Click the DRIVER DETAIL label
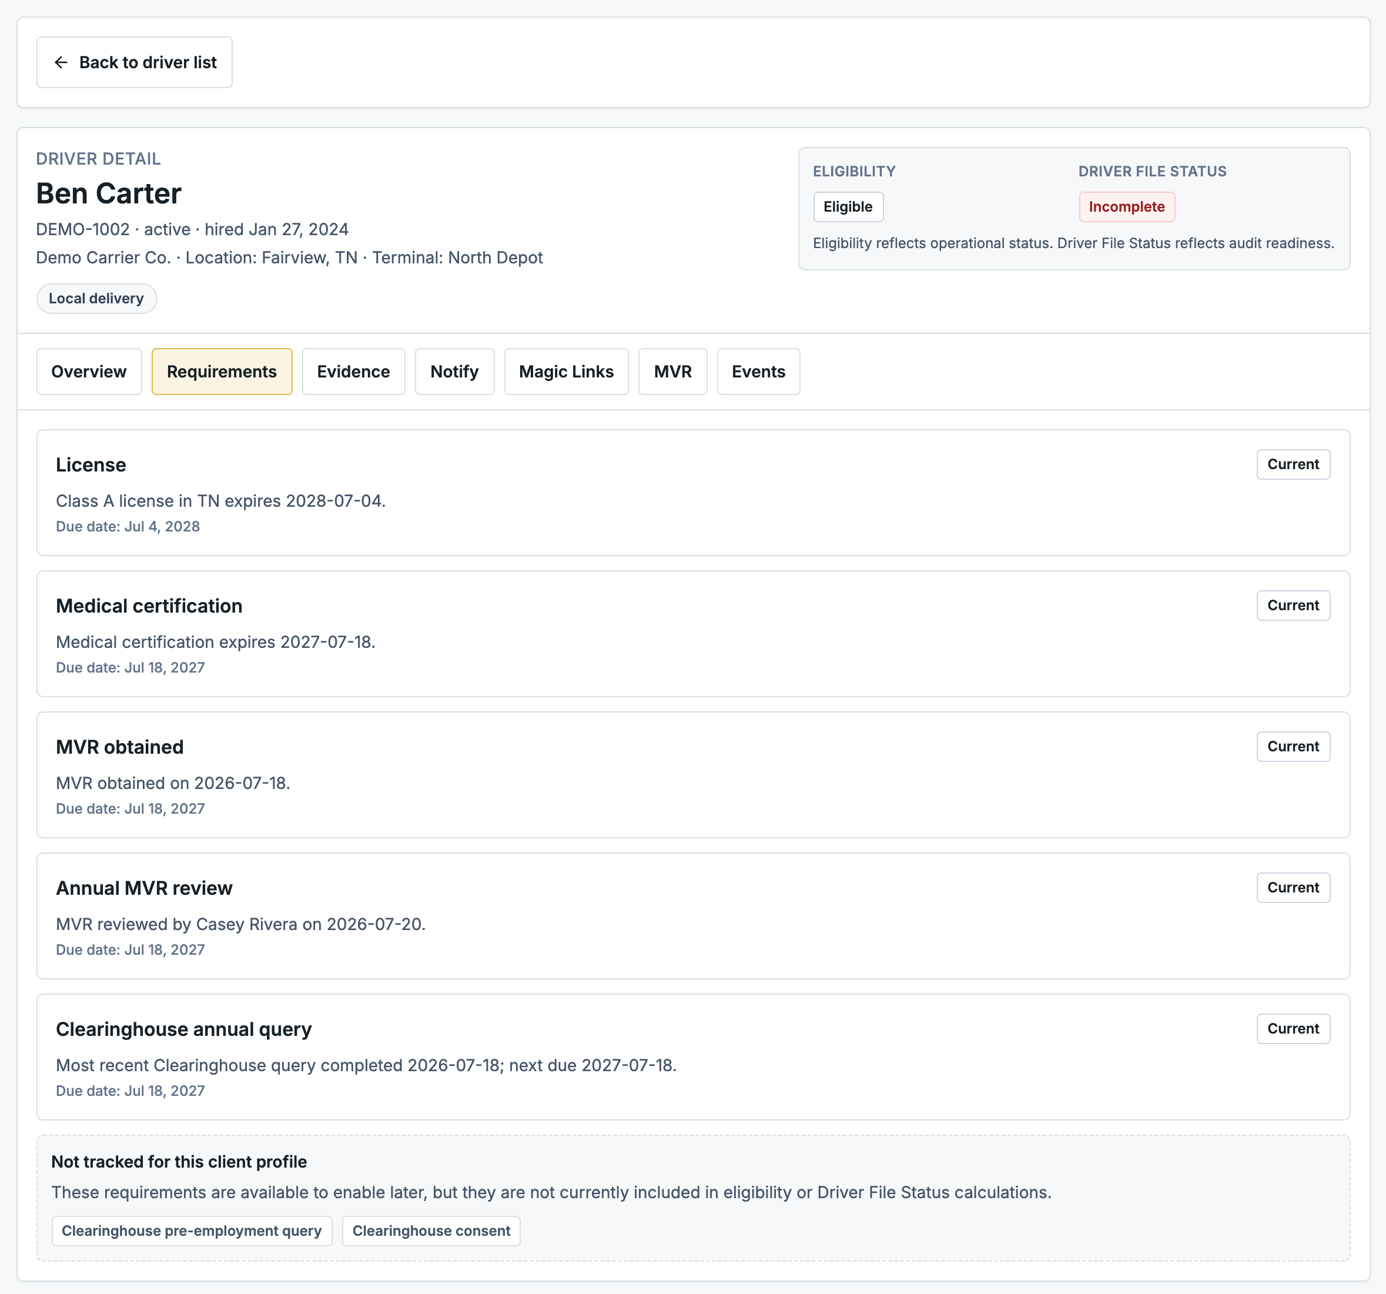Screen dimensions: 1386x1294 coord(98,159)
